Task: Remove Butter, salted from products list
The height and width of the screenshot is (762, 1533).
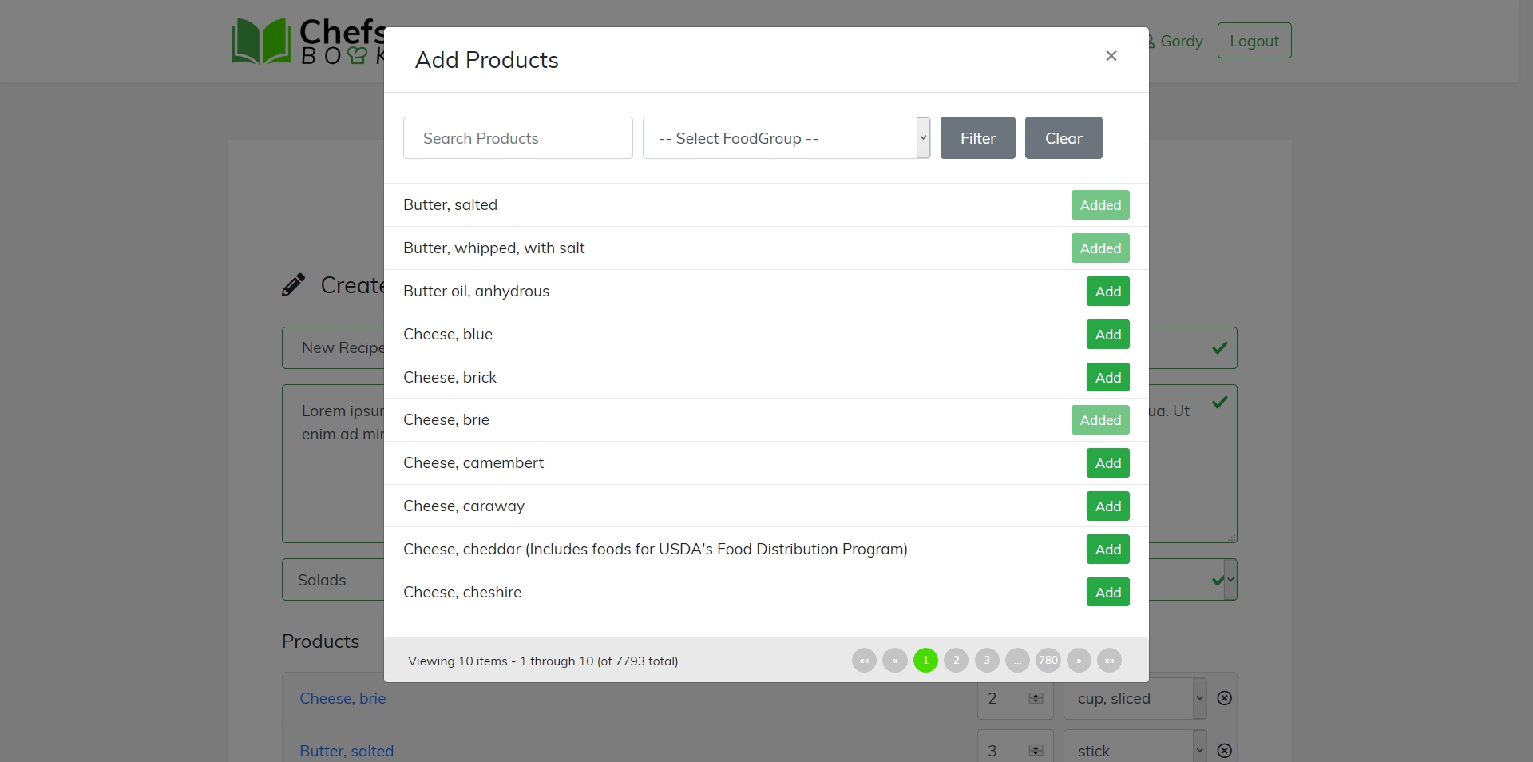Action: tap(1224, 751)
